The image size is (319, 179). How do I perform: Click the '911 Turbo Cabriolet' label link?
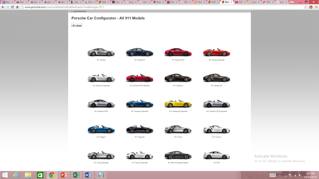coord(101,163)
